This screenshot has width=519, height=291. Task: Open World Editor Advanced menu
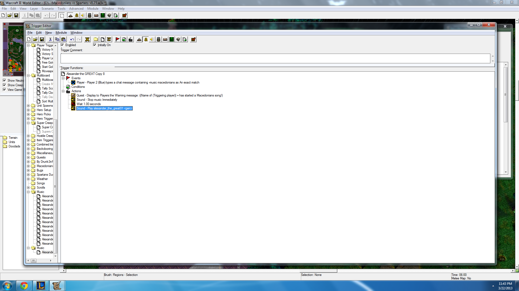[x=76, y=9]
